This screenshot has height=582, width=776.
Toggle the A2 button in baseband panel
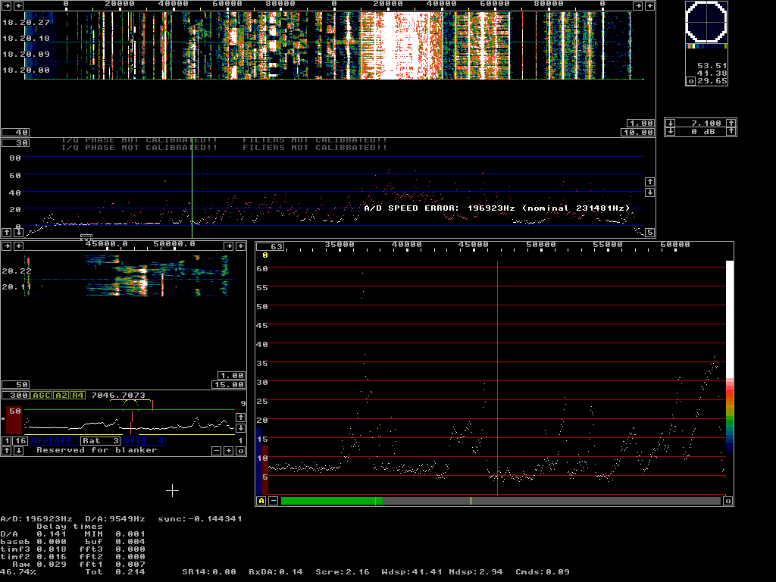[61, 396]
